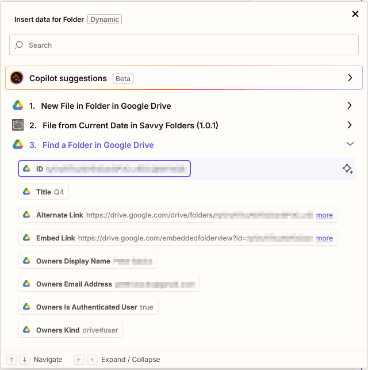Viewport: 368px width, 370px height.
Task: Expand step 2 File from Current Date
Action: point(183,125)
